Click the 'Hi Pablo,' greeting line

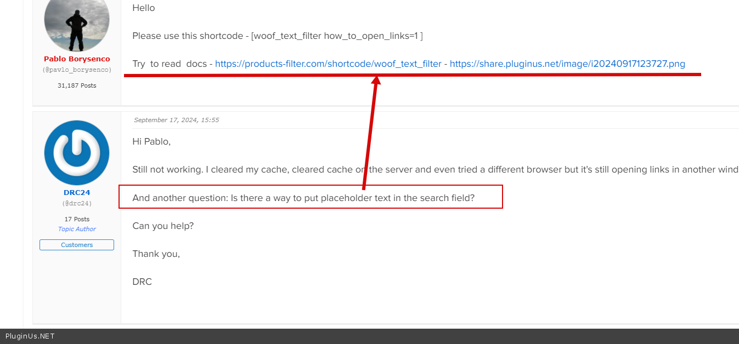[x=151, y=142]
